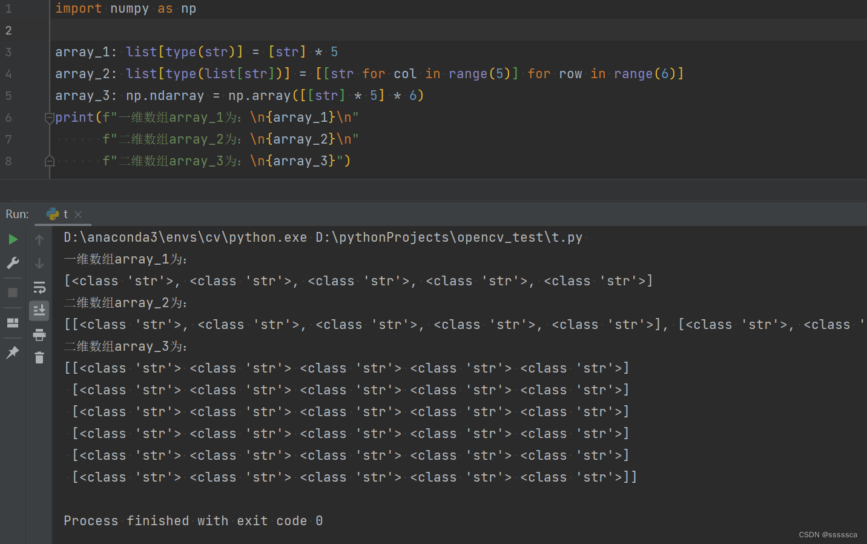Click the fold end marker at line 8
867x544 pixels.
click(x=50, y=161)
